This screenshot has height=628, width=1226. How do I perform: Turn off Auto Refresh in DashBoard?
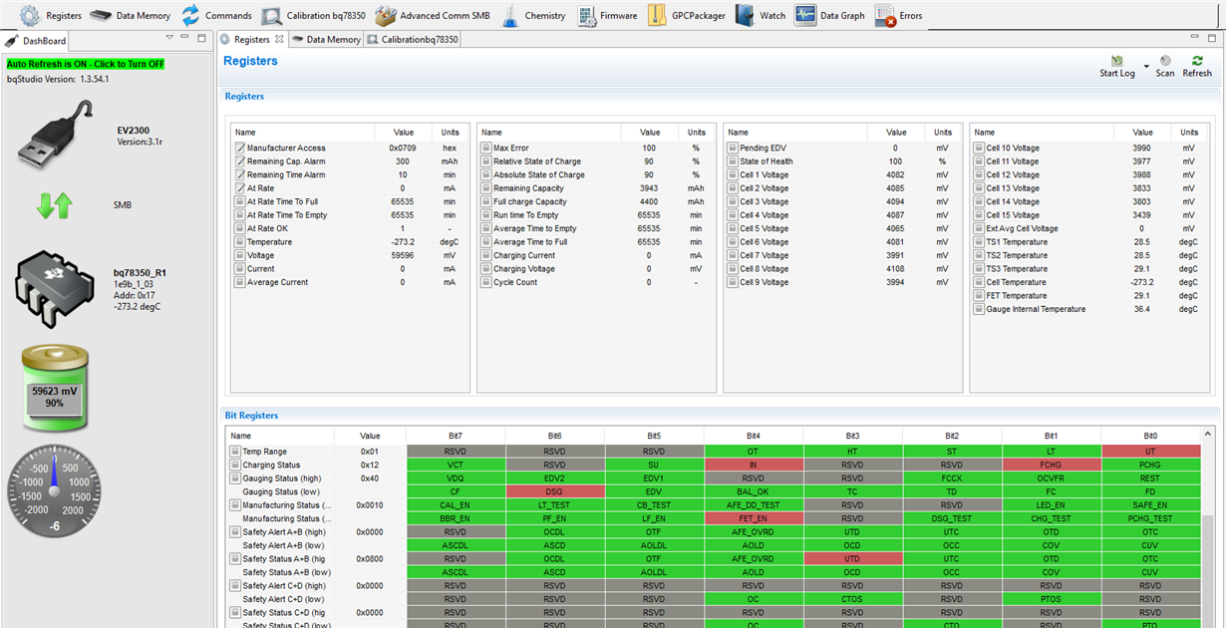(86, 64)
